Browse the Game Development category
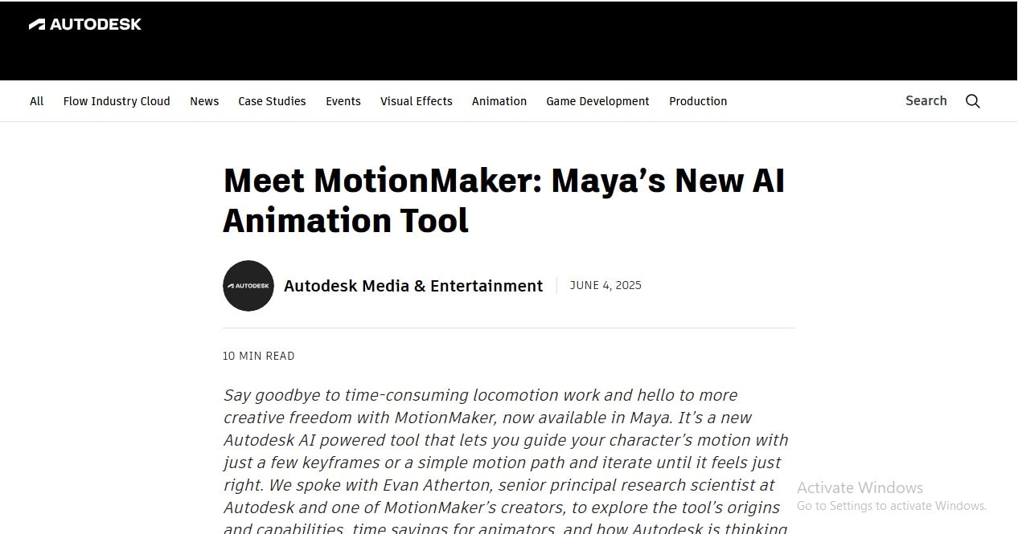Image resolution: width=1018 pixels, height=534 pixels. tap(597, 100)
